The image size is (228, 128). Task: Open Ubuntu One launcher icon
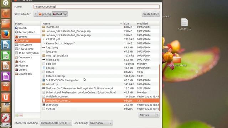tap(6, 97)
